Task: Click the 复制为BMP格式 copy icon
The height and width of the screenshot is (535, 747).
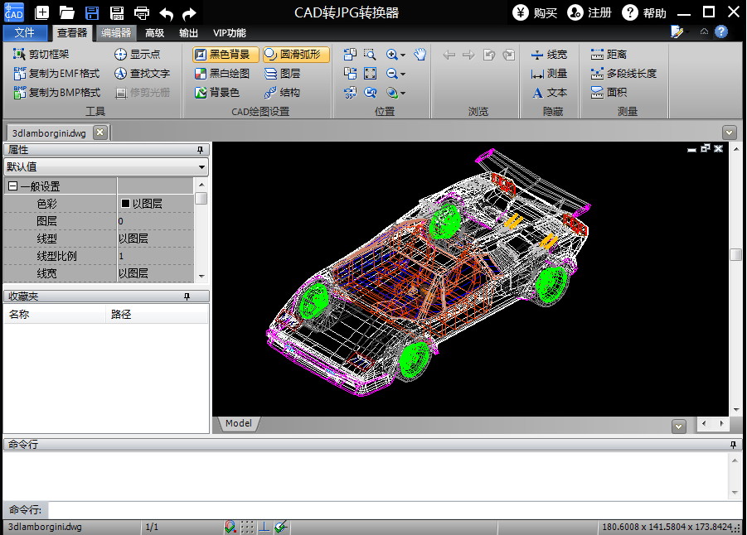Action: [x=21, y=93]
